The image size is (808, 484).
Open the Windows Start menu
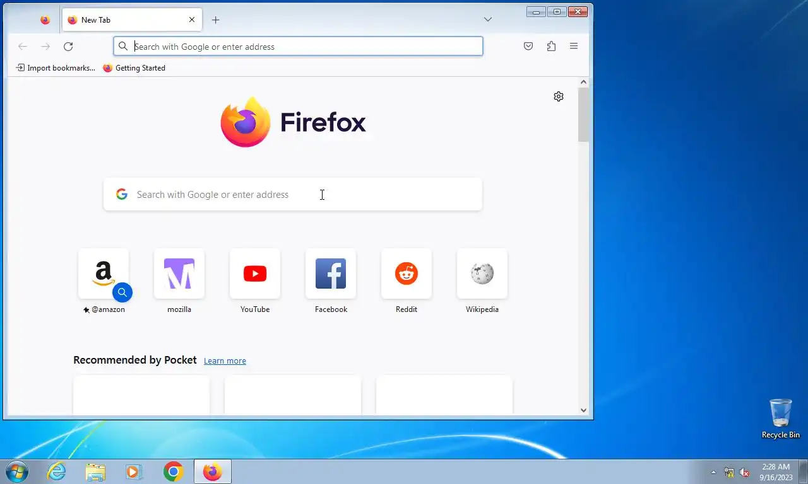click(x=17, y=471)
